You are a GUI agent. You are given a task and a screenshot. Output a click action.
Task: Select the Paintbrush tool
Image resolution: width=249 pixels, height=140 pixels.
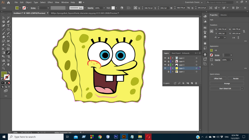point(4,33)
